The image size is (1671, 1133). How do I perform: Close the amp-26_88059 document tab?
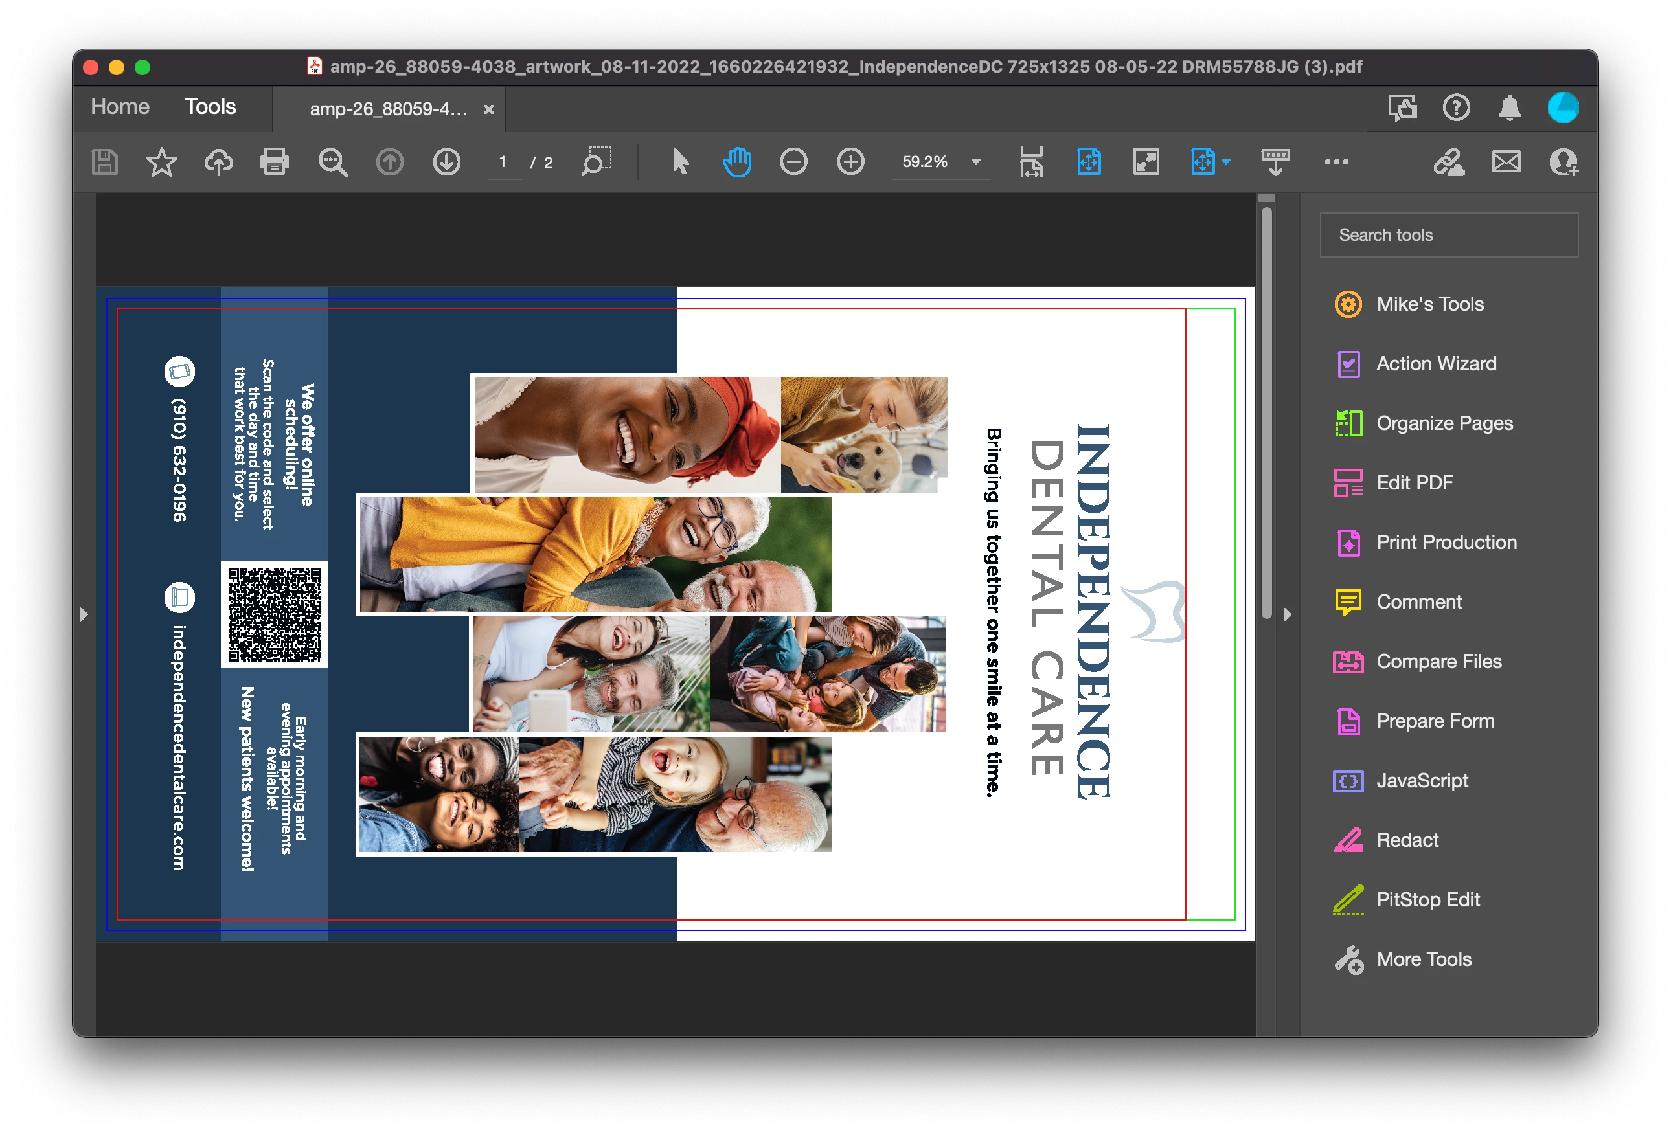489,109
